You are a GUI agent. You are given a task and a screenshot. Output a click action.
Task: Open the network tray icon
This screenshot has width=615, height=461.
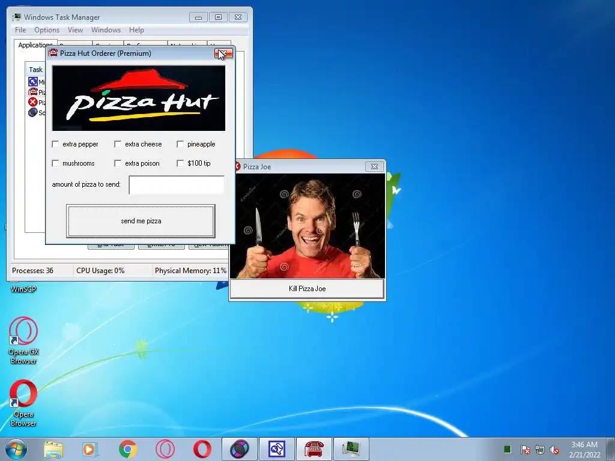[x=540, y=450]
